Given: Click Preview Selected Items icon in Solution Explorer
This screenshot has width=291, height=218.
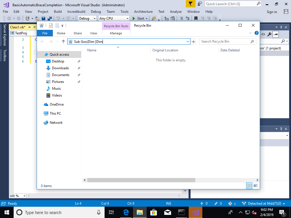Looking at the screenshot, I should pyautogui.click(x=276, y=34).
